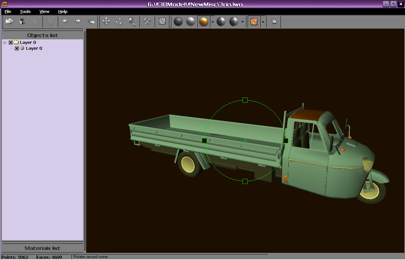Open the crossed hammers tools icon
Screen dimensions: 405x260
tap(147, 22)
